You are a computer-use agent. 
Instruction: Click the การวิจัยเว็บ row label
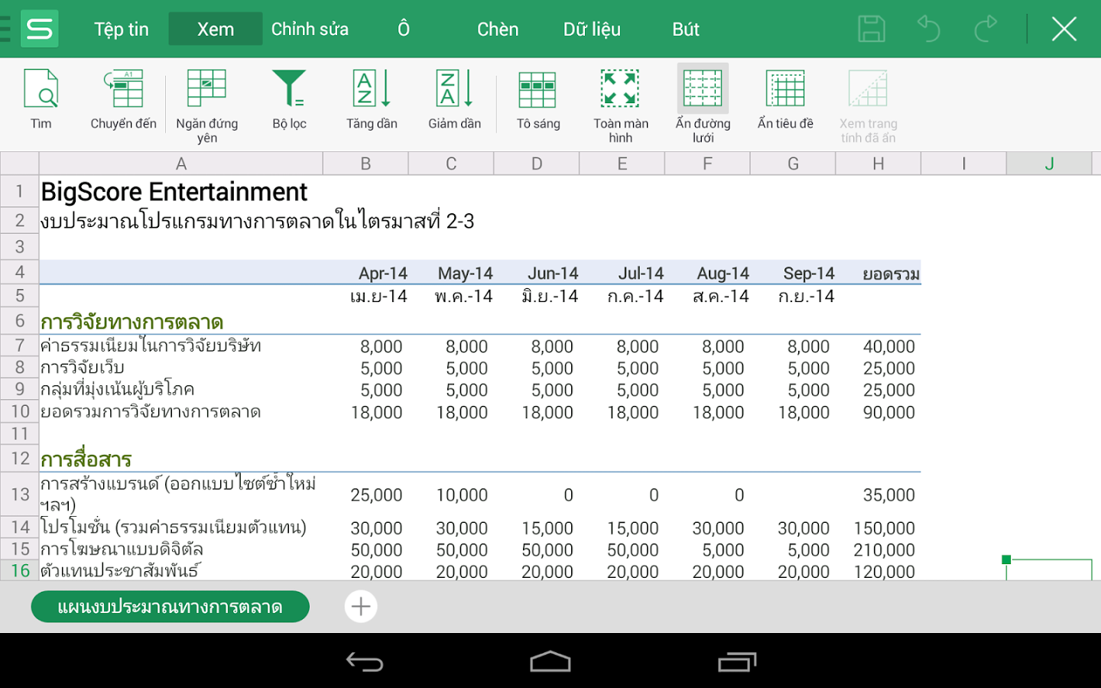82,368
